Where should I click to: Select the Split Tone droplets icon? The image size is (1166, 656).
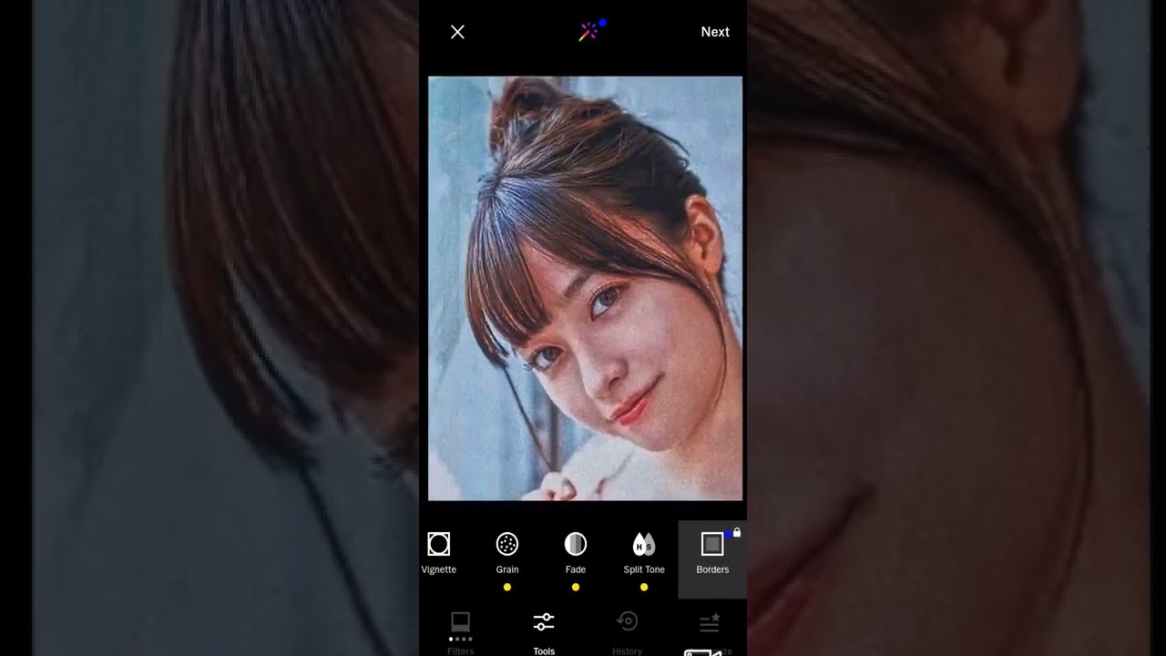644,544
